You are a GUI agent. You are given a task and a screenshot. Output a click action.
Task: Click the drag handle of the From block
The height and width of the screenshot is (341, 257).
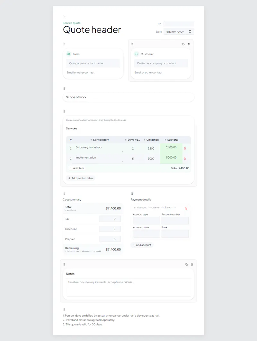click(64, 44)
